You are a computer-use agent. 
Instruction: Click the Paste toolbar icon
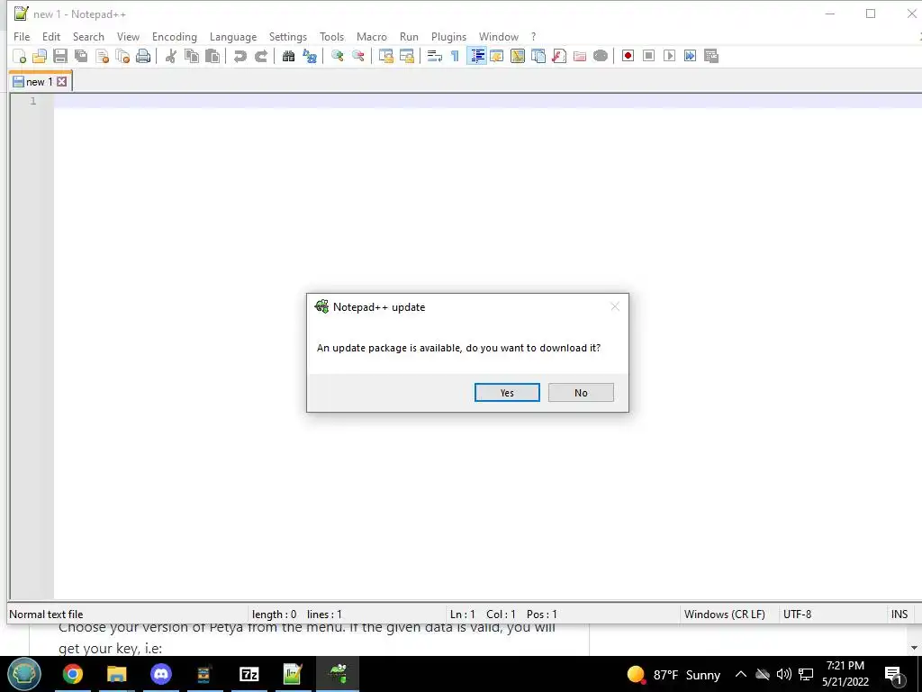click(212, 56)
